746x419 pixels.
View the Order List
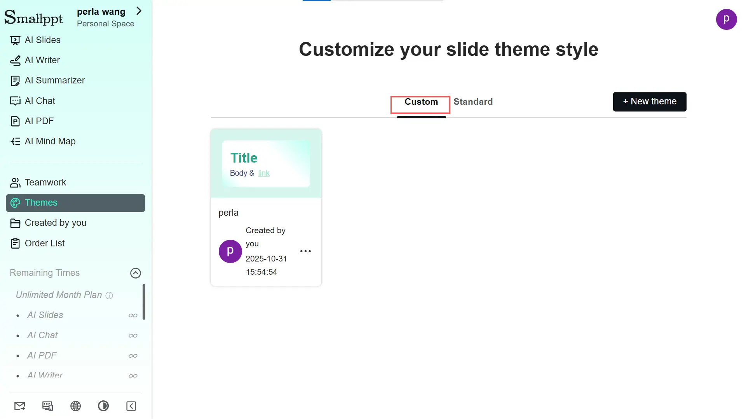(44, 243)
